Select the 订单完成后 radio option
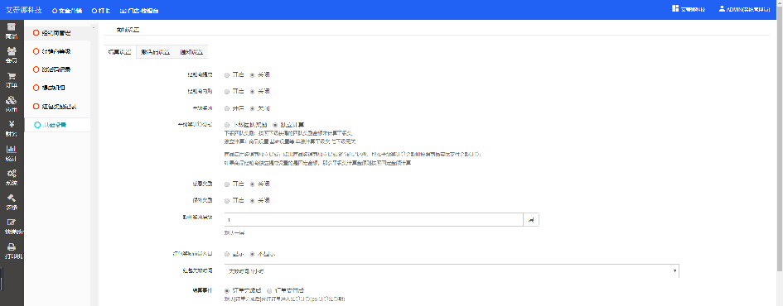This screenshot has width=783, height=306. coord(227,290)
